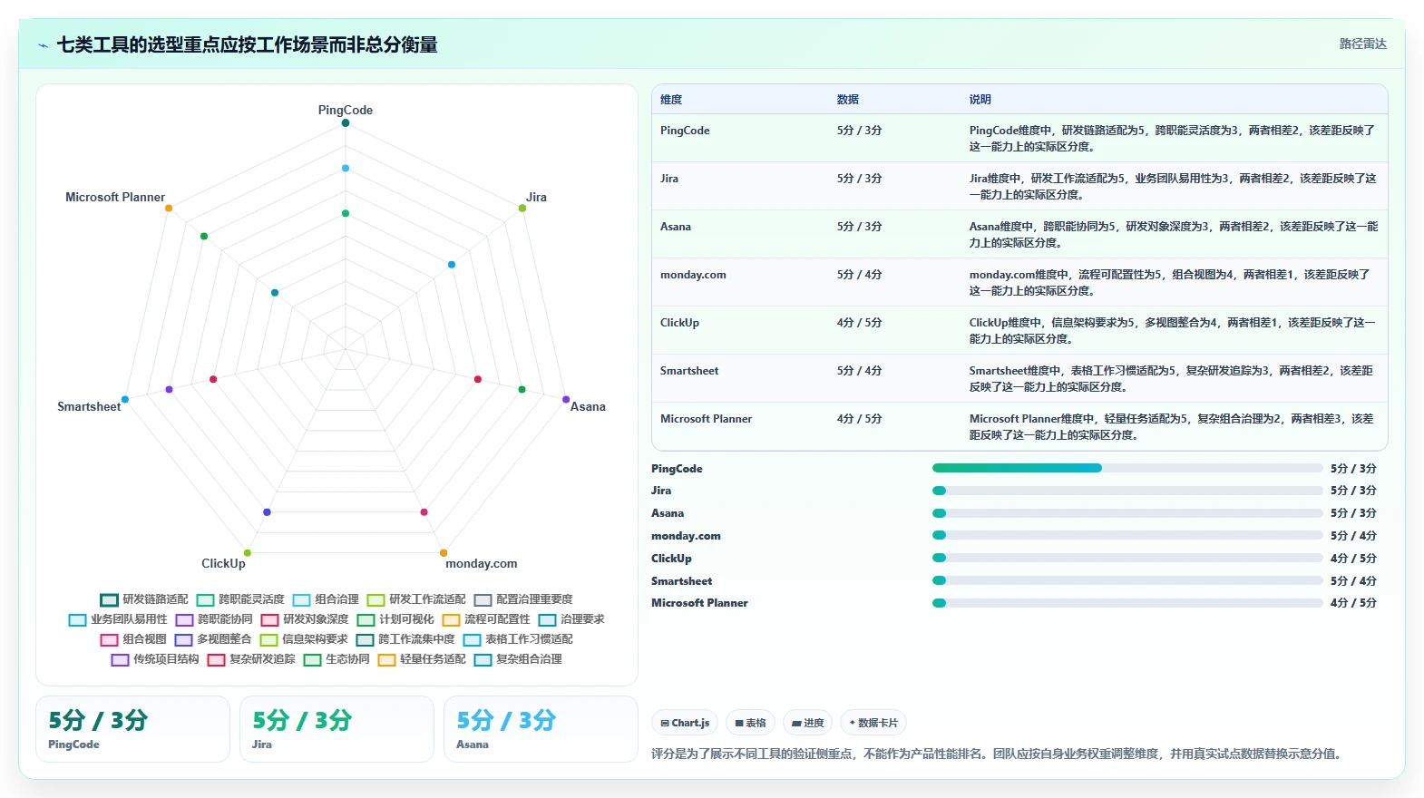Click the yellow-green data point at Jira vertex
Screen dimensions: 1424x798
point(522,209)
